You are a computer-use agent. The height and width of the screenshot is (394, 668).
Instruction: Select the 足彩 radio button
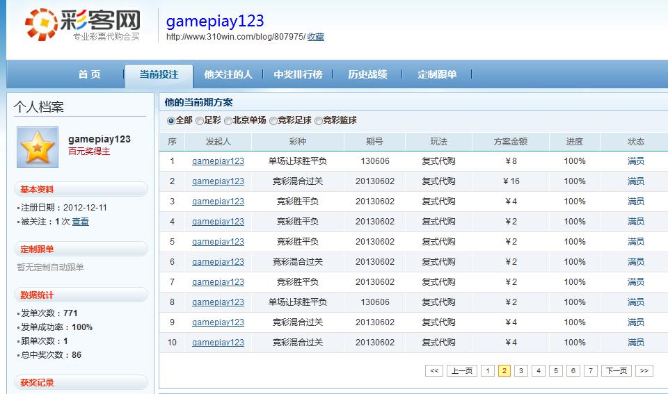200,121
